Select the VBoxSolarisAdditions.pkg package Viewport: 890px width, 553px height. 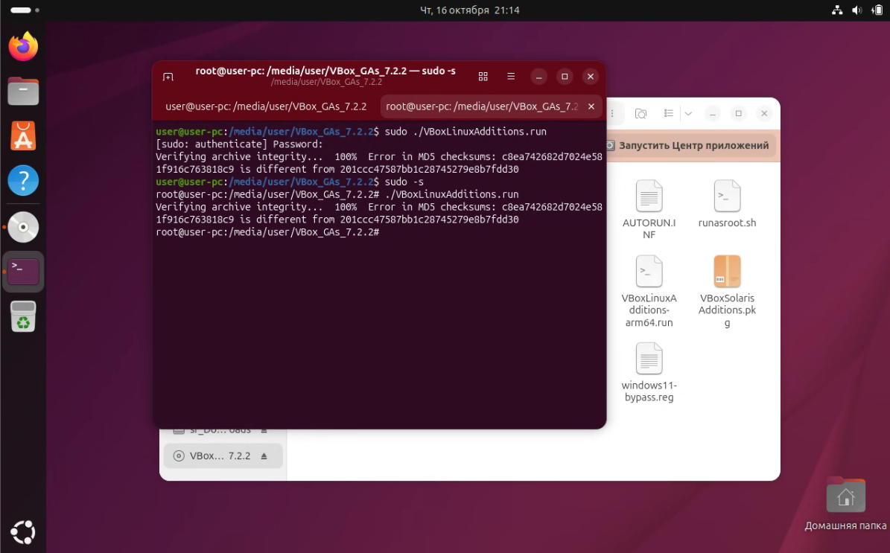click(x=727, y=291)
